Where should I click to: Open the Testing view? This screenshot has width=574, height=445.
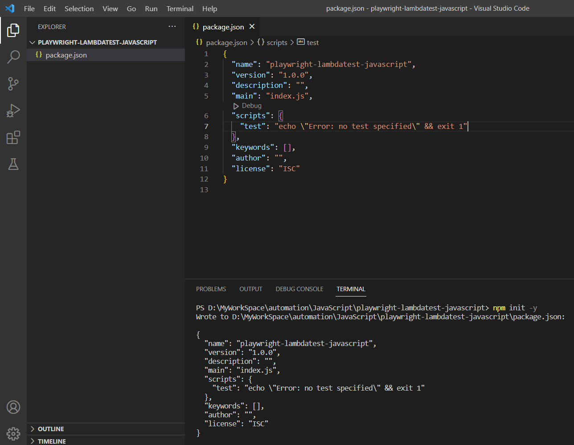click(x=13, y=164)
